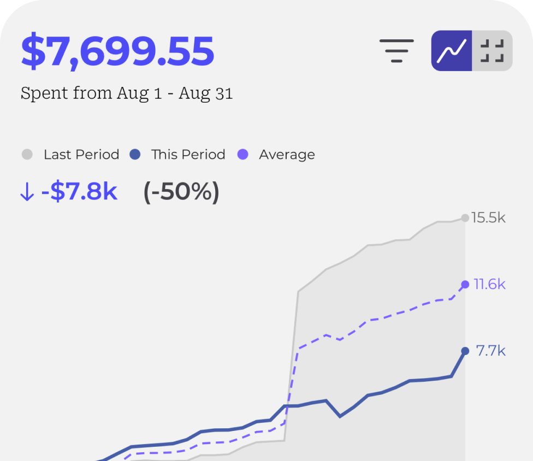Open the filter options icon
Image resolution: width=533 pixels, height=461 pixels.
[397, 51]
